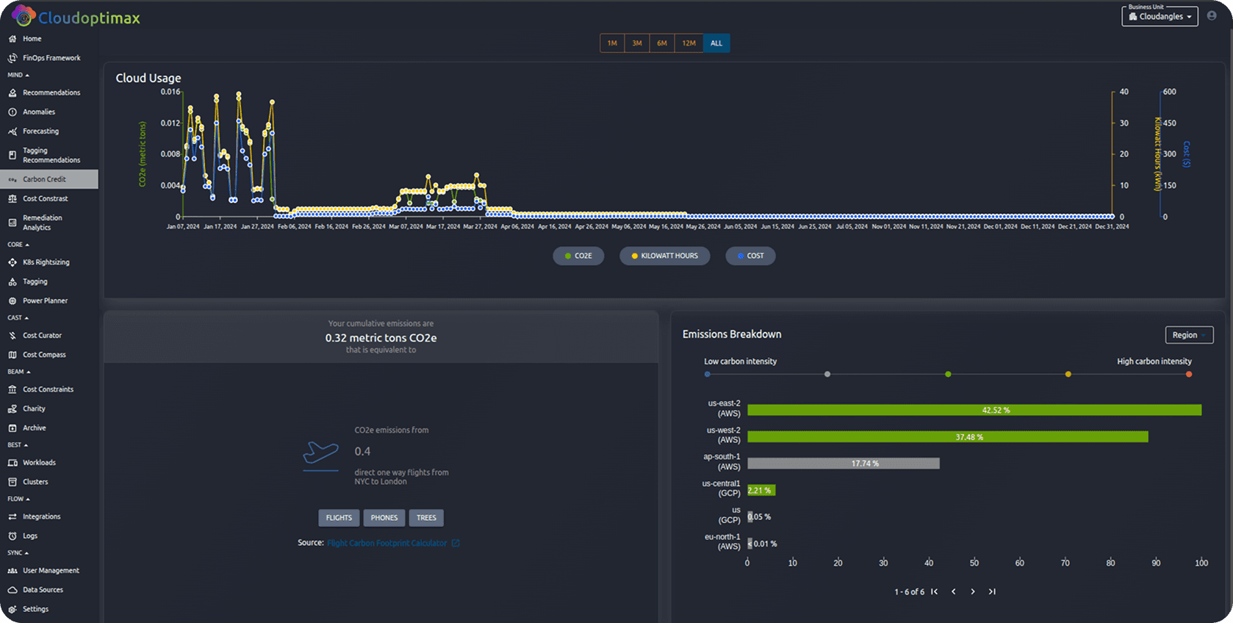Open the Clusters icon
This screenshot has height=623, width=1233.
point(12,482)
